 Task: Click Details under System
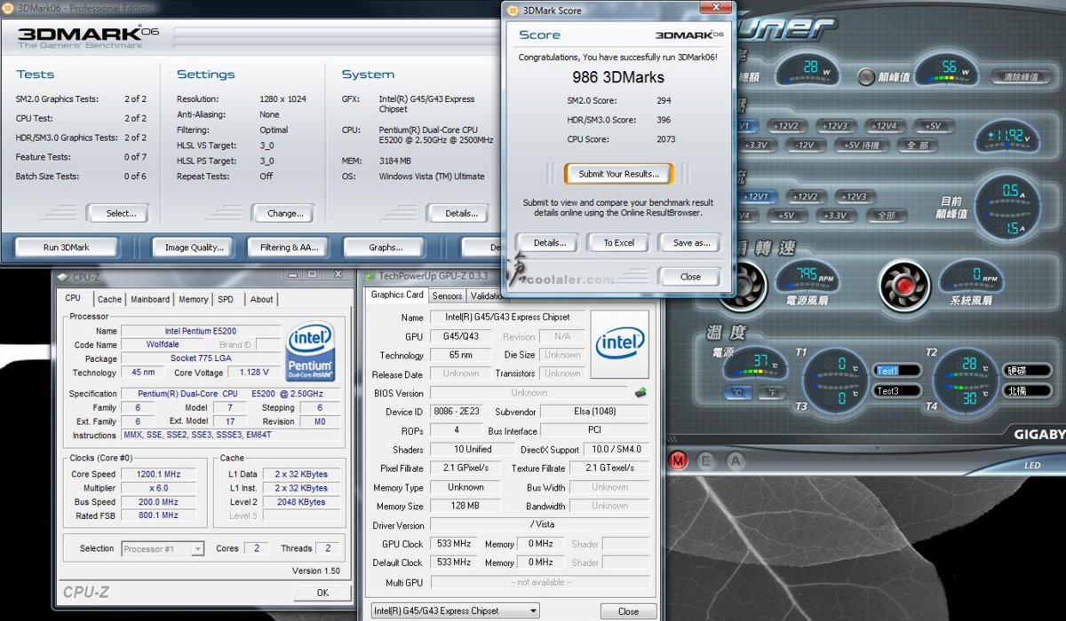[x=458, y=213]
